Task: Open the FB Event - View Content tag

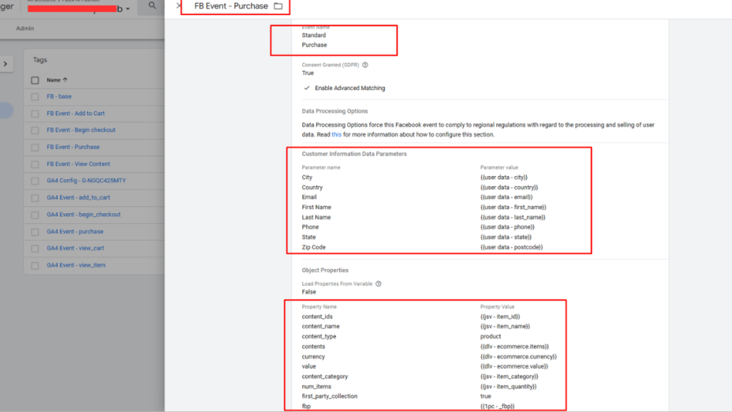Action: tap(79, 164)
